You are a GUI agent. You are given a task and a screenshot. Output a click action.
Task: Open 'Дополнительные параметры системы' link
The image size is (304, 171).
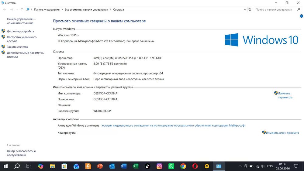pos(26,55)
